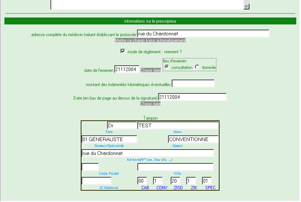Toggle the 'mode de règlement : virement' checkbox

[x=123, y=51]
